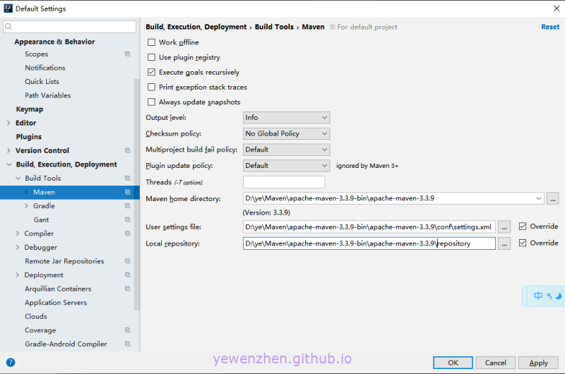Click project-level icon beside Scopes
The image size is (565, 374).
pyautogui.click(x=128, y=54)
